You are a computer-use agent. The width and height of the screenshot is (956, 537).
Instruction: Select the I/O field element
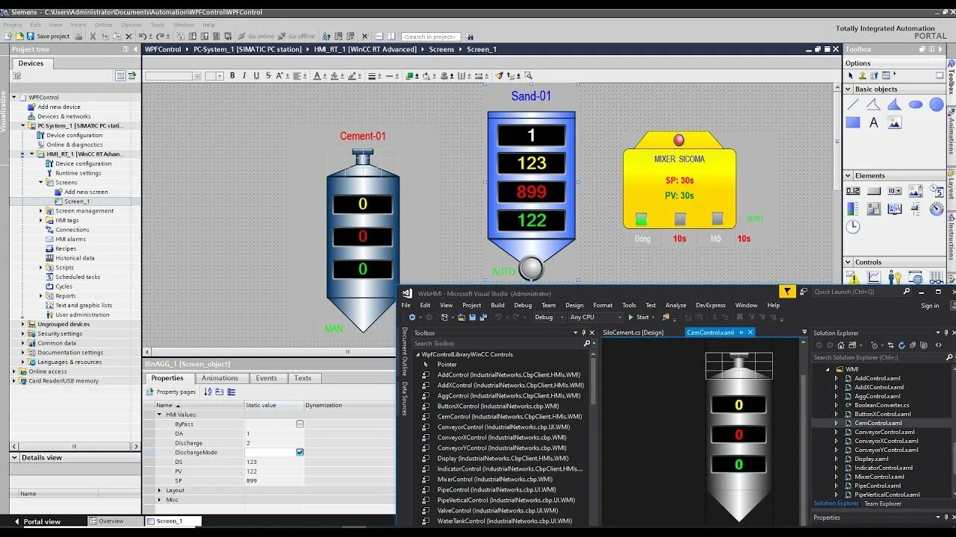pyautogui.click(x=853, y=191)
